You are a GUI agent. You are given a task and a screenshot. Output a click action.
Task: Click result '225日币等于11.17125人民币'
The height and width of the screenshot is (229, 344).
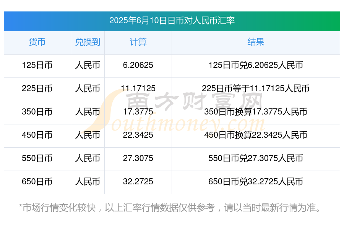coord(256,89)
